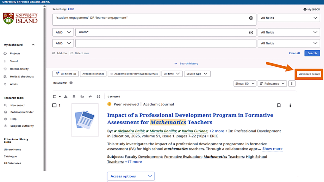Toggle the select-all results checkbox
324x182 pixels.
coord(55,97)
